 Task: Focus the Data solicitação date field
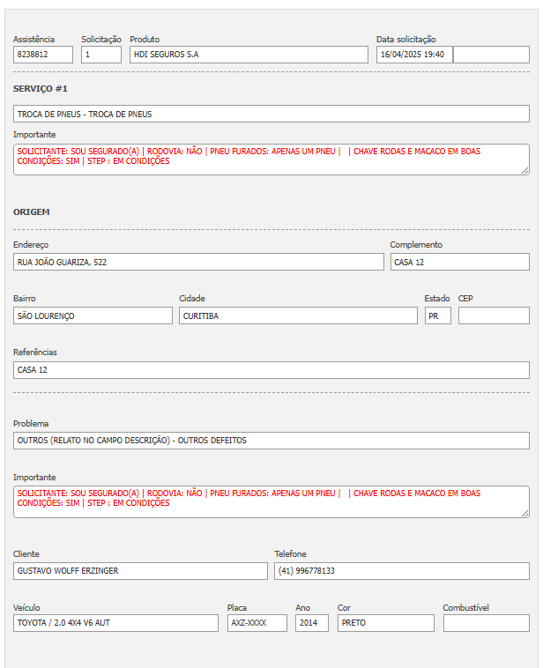click(414, 55)
